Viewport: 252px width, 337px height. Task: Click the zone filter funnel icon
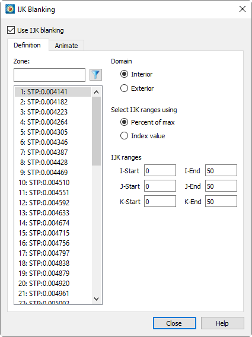click(x=95, y=75)
